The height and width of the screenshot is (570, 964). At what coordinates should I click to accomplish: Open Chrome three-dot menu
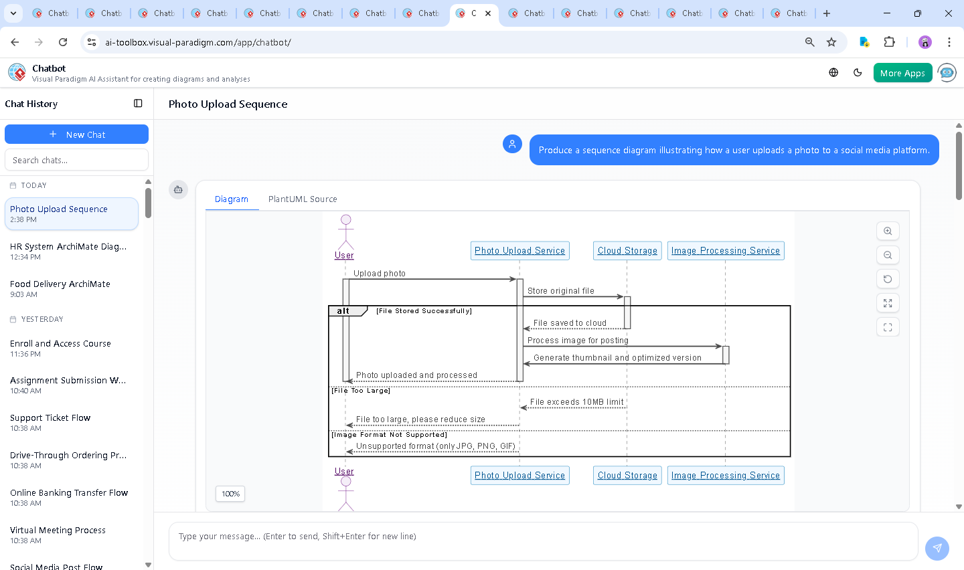click(x=949, y=42)
